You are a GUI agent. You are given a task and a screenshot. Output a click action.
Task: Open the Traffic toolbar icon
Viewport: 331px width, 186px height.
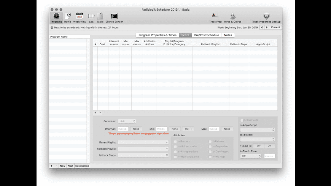(68, 17)
